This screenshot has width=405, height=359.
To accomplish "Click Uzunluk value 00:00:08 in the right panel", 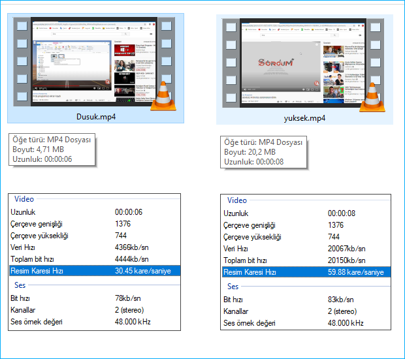I will [342, 213].
